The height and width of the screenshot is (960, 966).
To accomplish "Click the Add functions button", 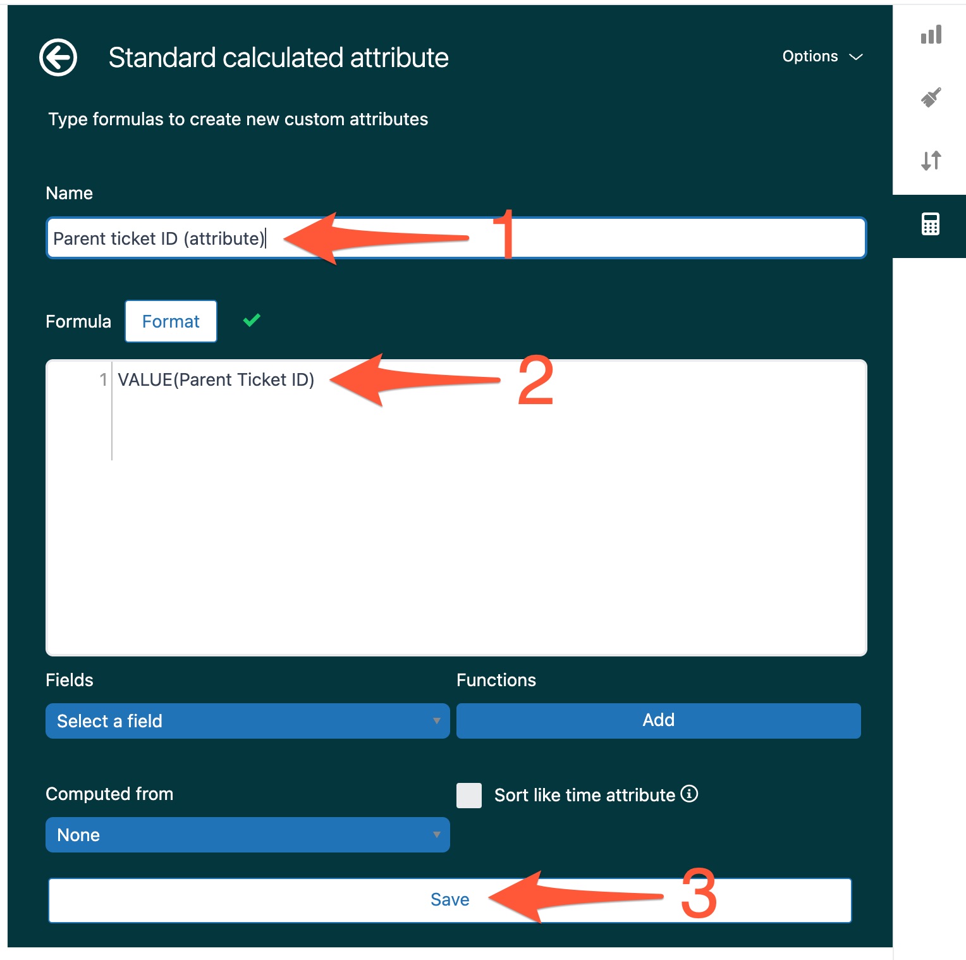I will coord(659,721).
